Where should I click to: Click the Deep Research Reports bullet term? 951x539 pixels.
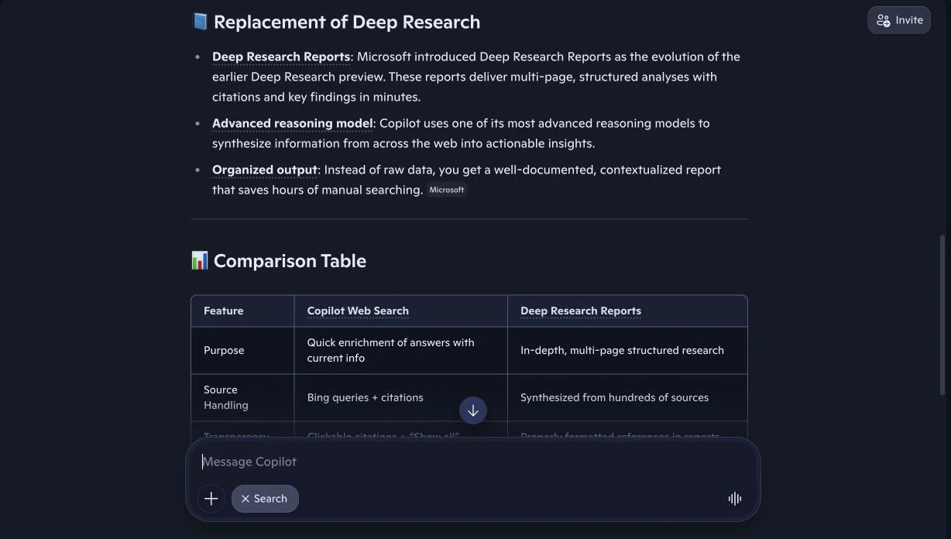pyautogui.click(x=281, y=57)
